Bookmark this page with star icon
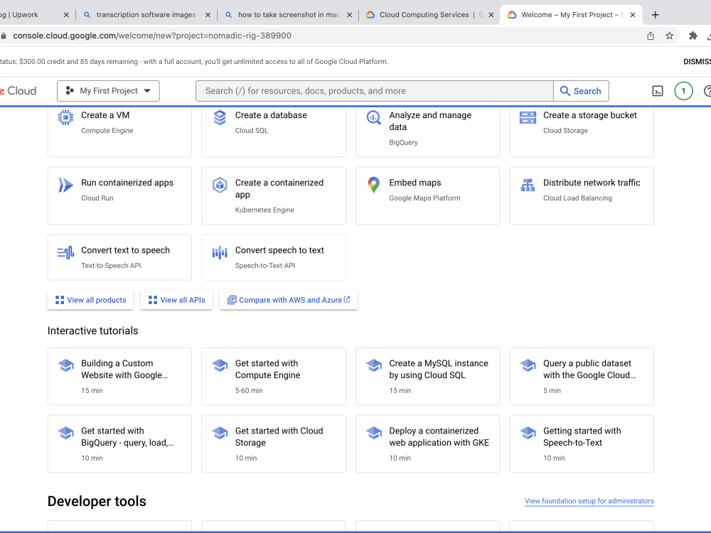The height and width of the screenshot is (533, 711). [x=669, y=36]
